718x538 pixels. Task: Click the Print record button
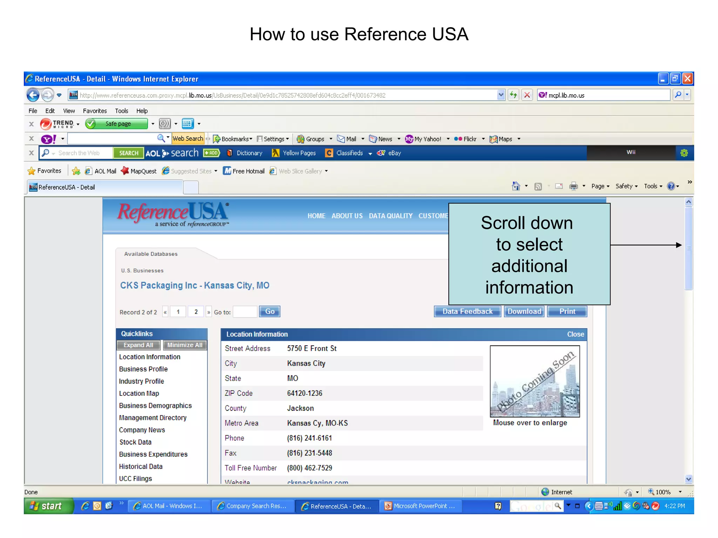(x=567, y=311)
